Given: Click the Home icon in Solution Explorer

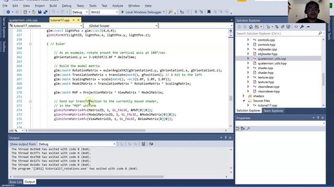Looking at the screenshot, I should pyautogui.click(x=250, y=27).
